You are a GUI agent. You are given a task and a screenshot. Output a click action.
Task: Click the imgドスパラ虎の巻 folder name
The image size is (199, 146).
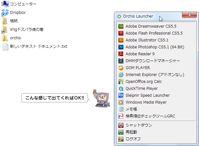pyautogui.click(x=27, y=30)
